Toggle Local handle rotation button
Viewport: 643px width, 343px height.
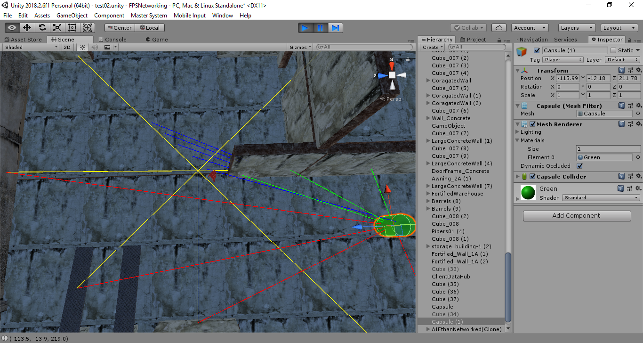pos(150,28)
